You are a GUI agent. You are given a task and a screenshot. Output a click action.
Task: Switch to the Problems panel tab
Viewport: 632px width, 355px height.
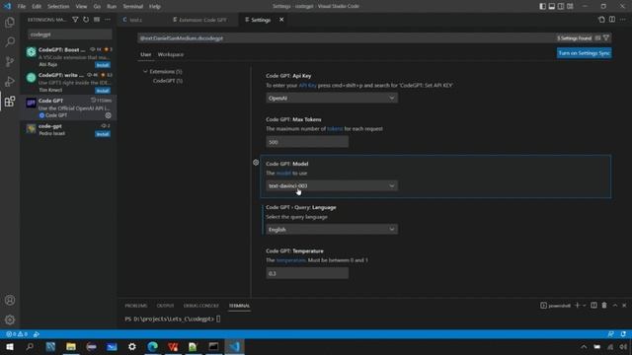tap(136, 306)
